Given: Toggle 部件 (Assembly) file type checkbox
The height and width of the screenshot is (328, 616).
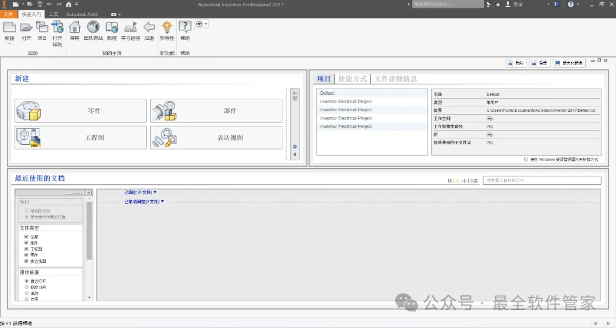Looking at the screenshot, I should [x=26, y=243].
